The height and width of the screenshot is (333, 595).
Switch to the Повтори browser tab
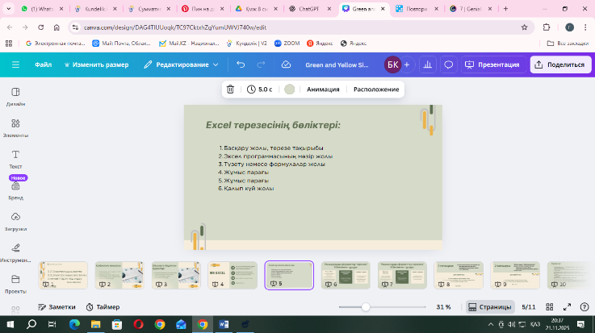click(417, 9)
